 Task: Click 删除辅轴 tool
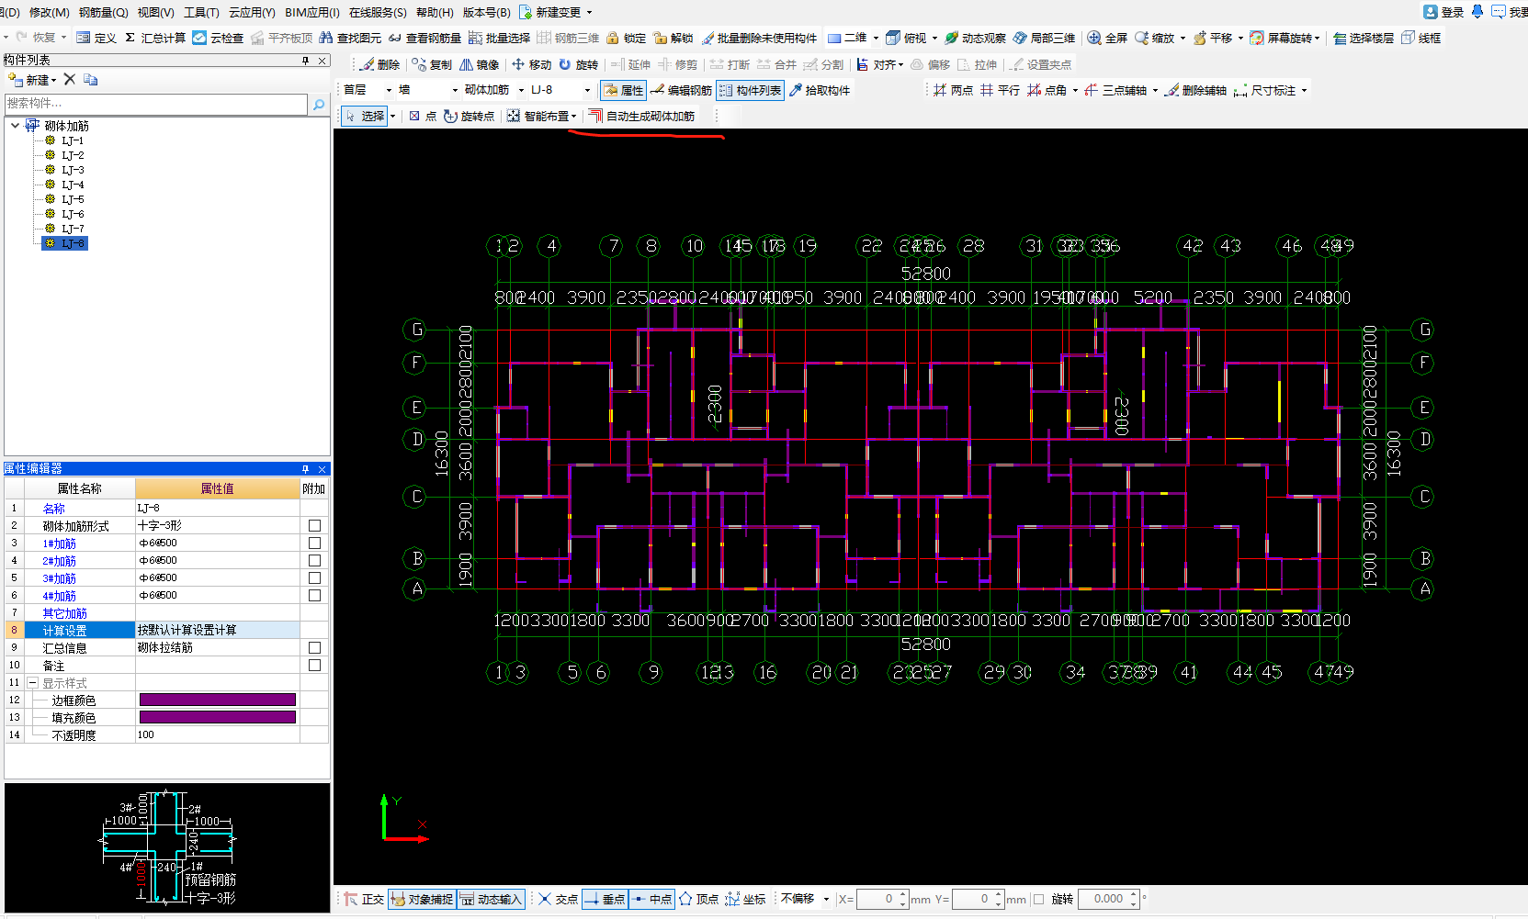[x=1196, y=90]
